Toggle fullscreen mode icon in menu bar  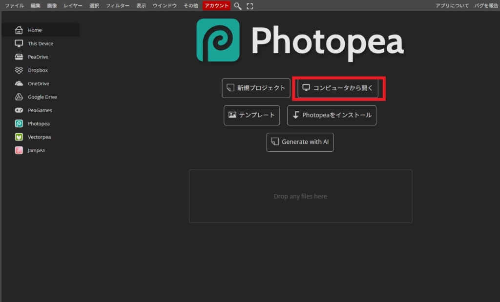250,6
